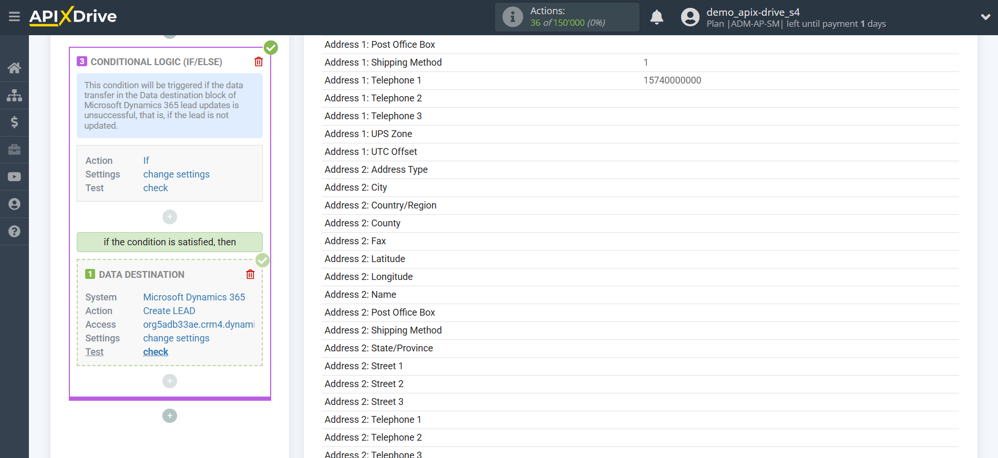Open profile icon in sidebar
The image size is (998, 458).
point(14,204)
